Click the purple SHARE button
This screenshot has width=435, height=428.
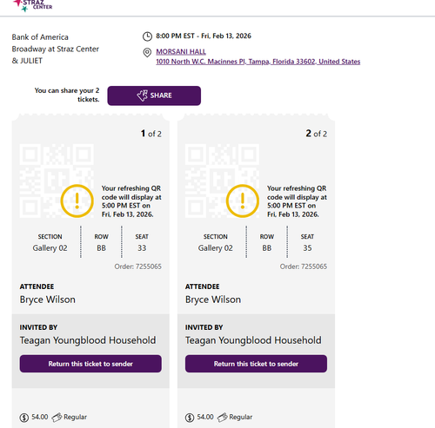coord(154,95)
